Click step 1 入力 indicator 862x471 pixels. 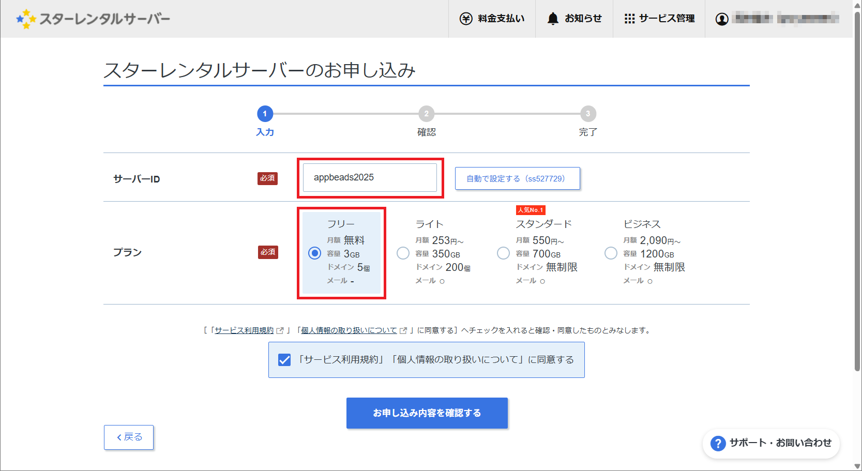tap(265, 114)
